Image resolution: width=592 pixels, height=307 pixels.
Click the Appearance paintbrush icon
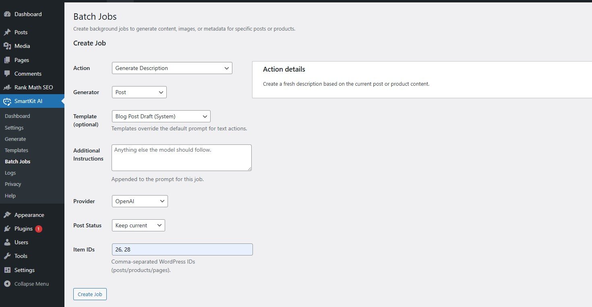pos(7,215)
